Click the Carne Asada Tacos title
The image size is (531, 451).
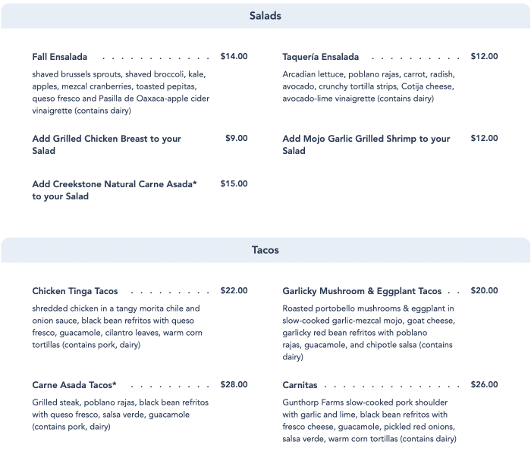pos(74,385)
